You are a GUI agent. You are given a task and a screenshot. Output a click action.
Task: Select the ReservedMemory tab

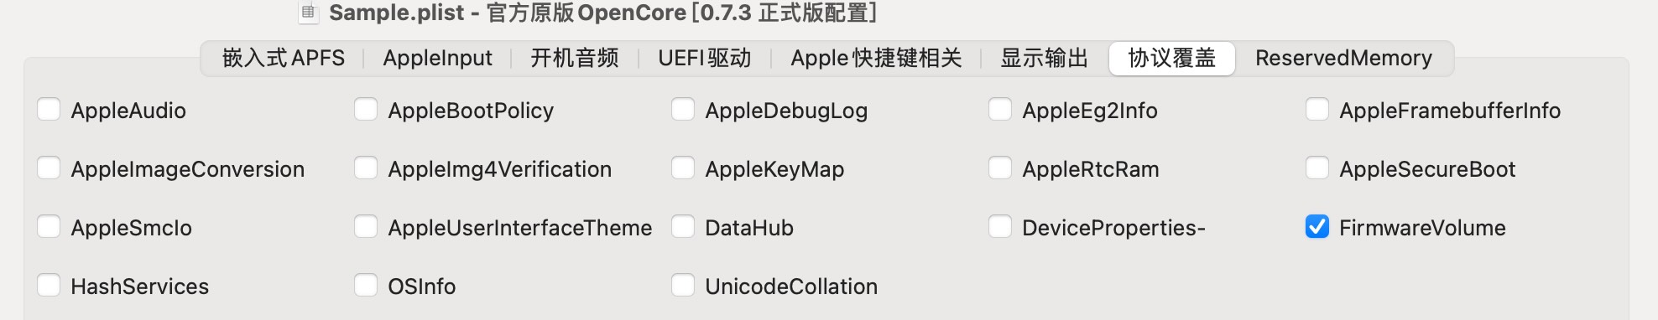point(1343,58)
